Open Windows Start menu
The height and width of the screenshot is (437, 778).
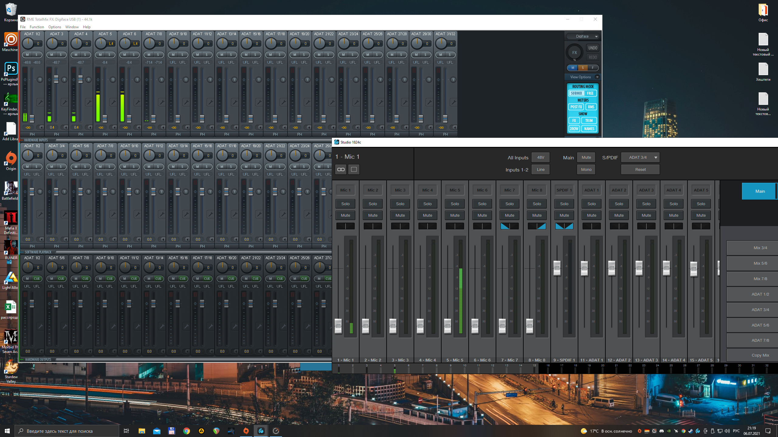tap(7, 431)
